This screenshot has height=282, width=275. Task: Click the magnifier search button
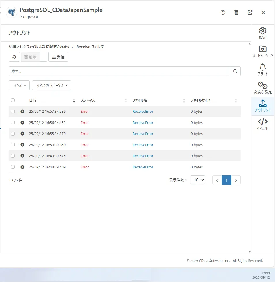coord(235,71)
